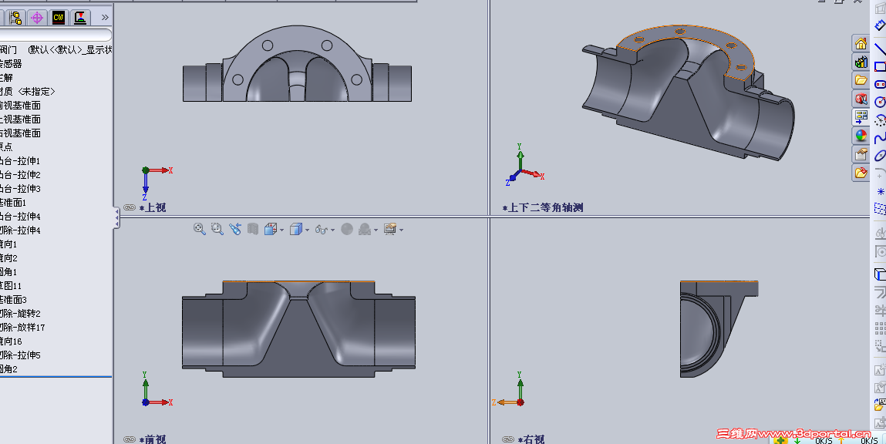This screenshot has width=886, height=444.
Task: Select 切除-拉伸5 feature
Action: (20, 355)
